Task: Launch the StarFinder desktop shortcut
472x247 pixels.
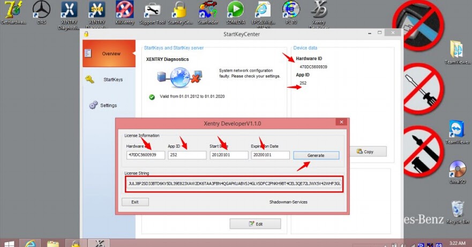Action: coord(208,13)
